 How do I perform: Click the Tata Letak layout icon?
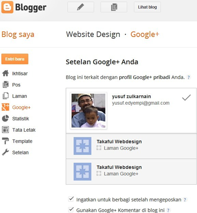5,130
